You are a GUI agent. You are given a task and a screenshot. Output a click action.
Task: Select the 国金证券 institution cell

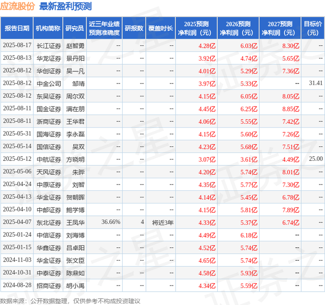(49, 109)
